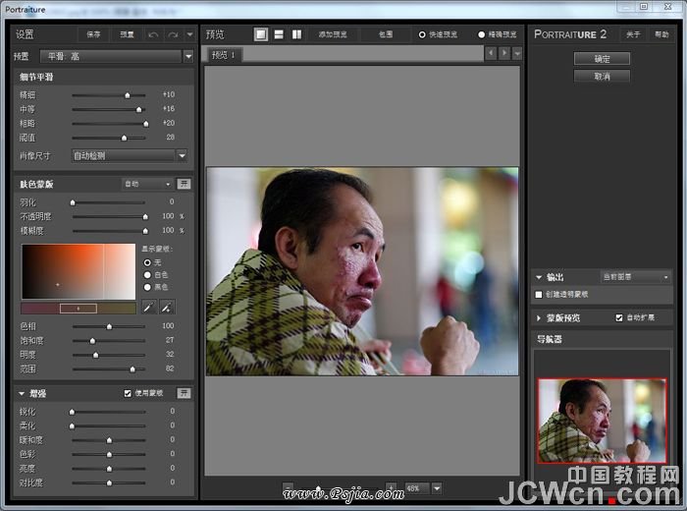The image size is (687, 511).
Task: Click the navigator thumbnail image
Action: pyautogui.click(x=601, y=420)
